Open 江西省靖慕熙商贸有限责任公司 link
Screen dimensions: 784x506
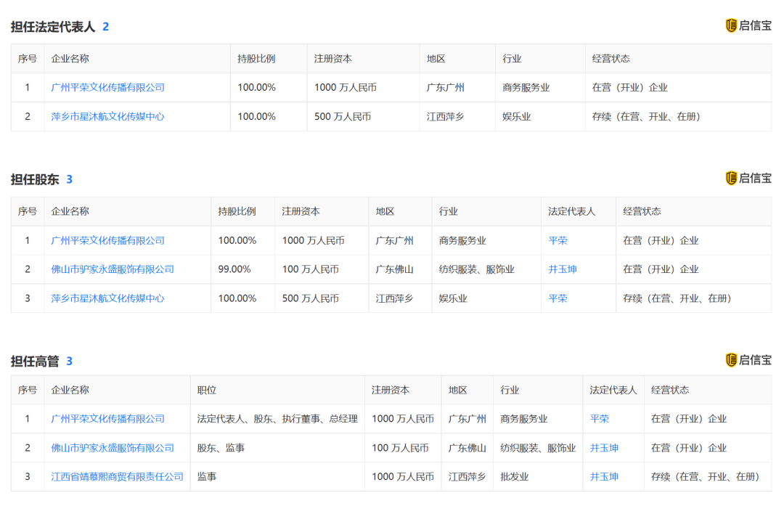tap(117, 477)
